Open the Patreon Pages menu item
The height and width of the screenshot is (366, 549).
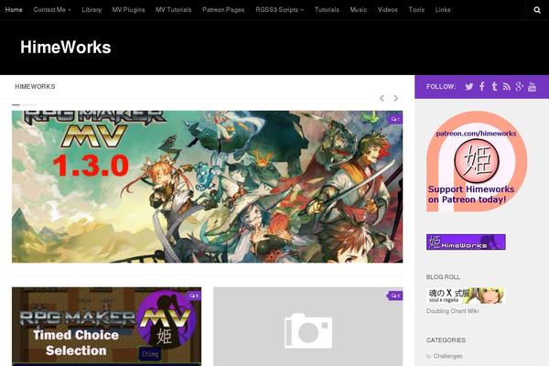223,10
